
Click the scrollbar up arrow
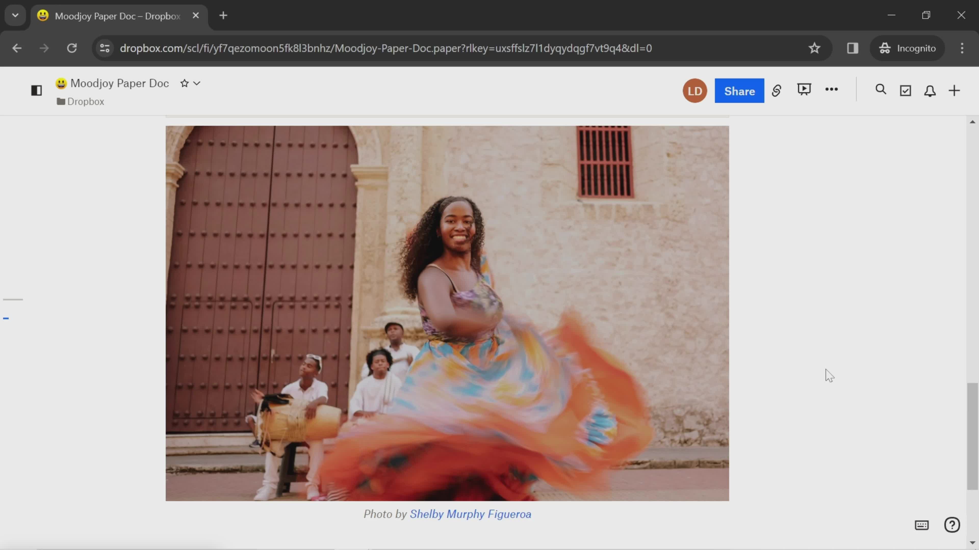tap(972, 122)
